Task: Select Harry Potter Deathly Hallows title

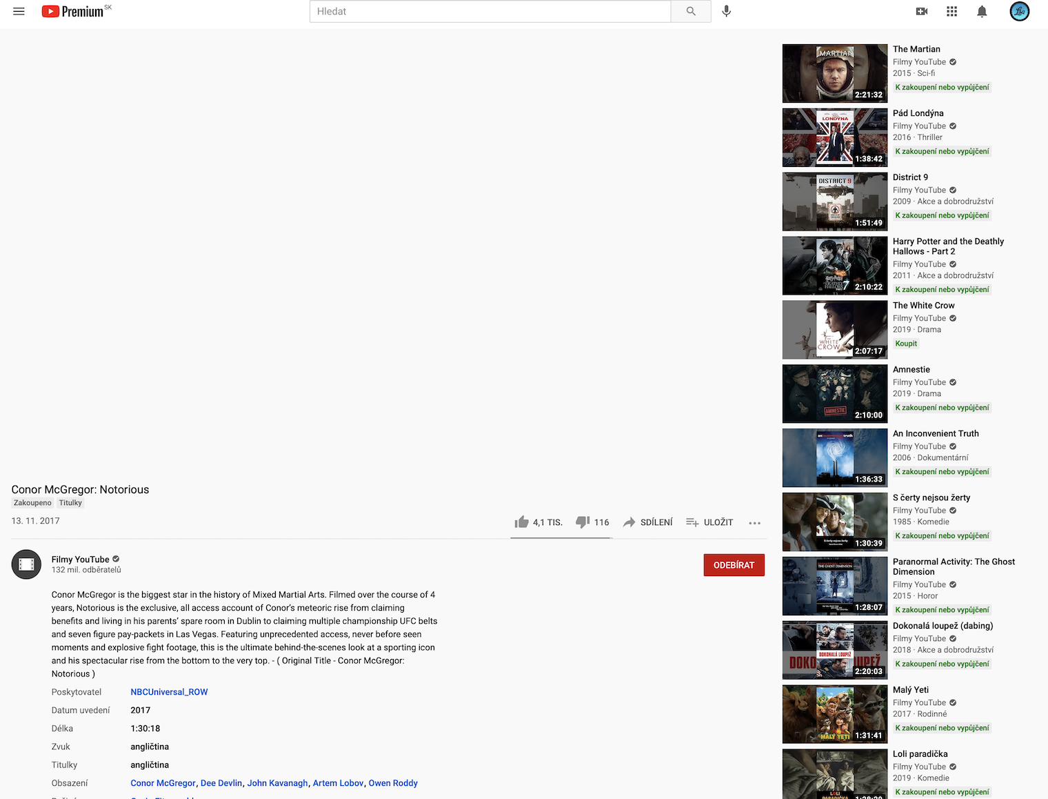Action: [948, 246]
